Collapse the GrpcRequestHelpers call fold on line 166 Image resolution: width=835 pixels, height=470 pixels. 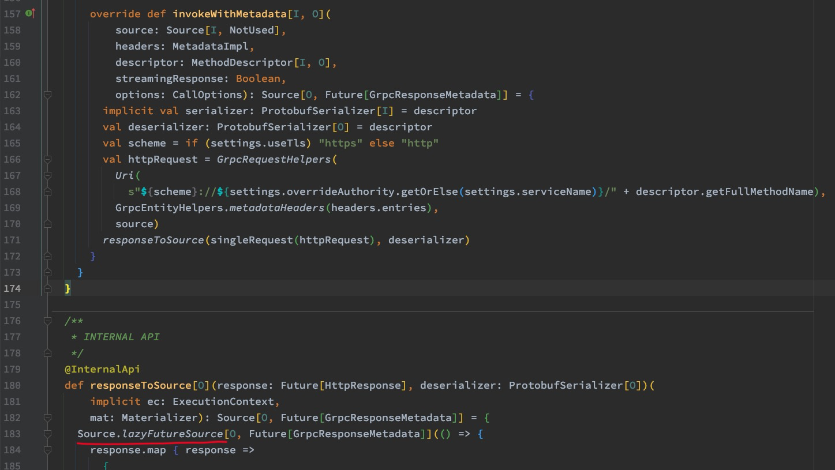[48, 159]
